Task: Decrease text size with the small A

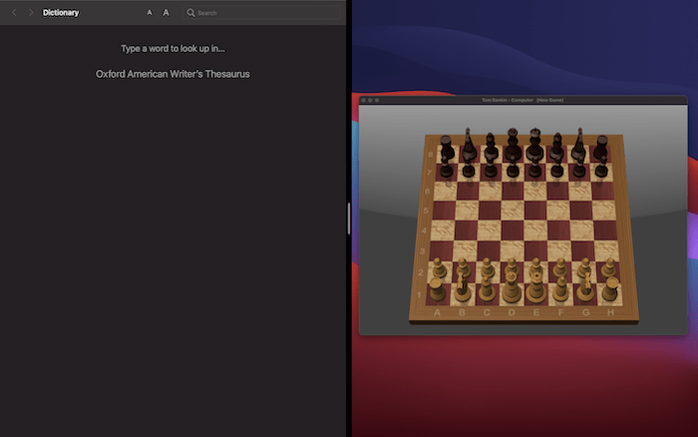Action: pos(150,13)
